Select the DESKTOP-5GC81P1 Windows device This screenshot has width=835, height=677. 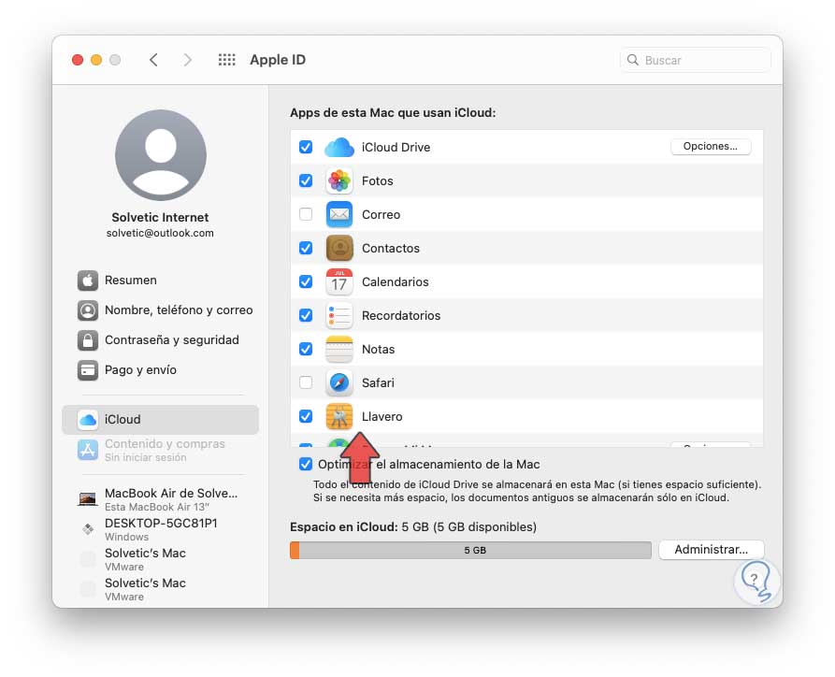[160, 529]
